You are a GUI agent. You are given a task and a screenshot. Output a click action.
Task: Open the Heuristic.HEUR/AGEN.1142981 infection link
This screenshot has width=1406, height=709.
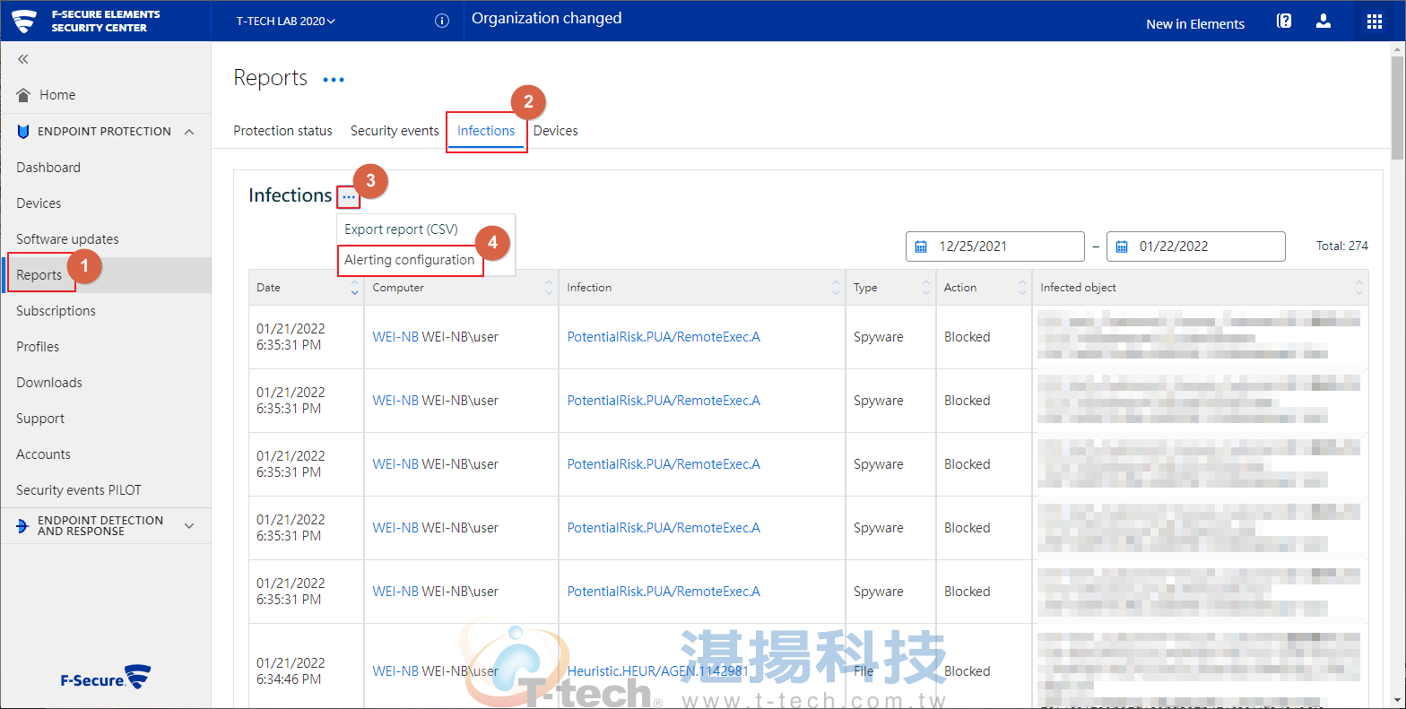(x=658, y=671)
